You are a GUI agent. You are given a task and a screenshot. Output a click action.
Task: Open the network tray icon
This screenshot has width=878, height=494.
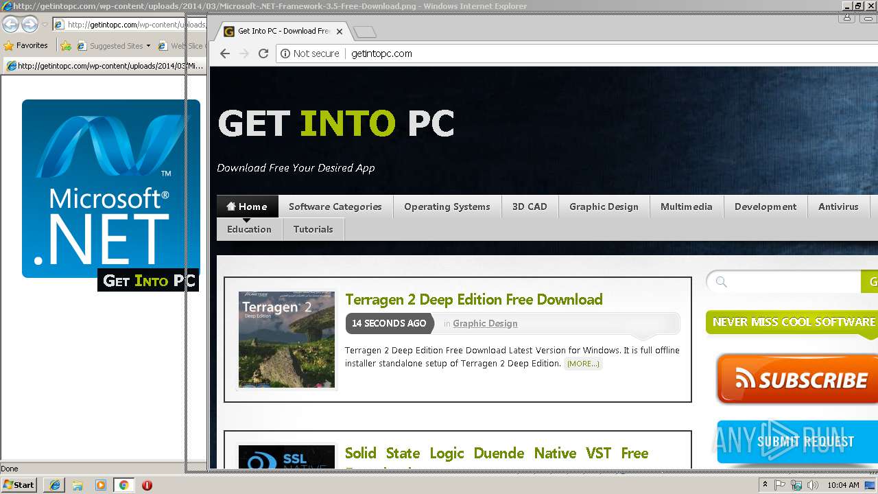[796, 485]
